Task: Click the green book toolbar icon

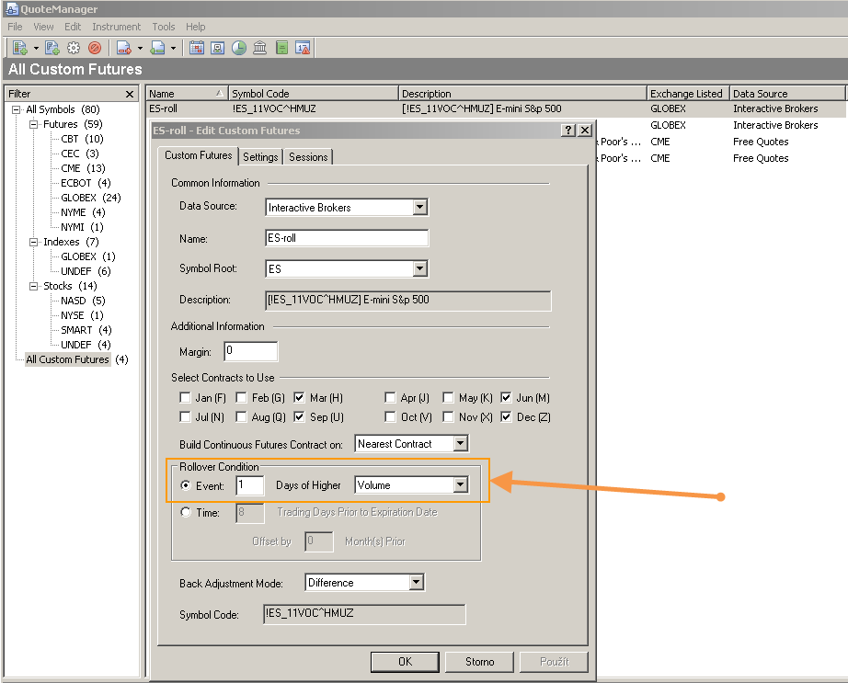Action: point(281,48)
